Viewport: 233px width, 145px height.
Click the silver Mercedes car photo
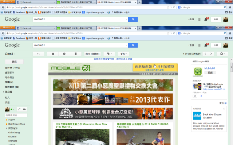pyautogui.click(x=82, y=137)
